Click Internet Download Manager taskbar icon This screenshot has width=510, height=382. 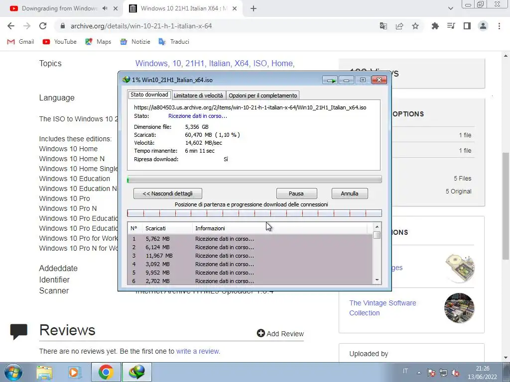click(x=136, y=372)
